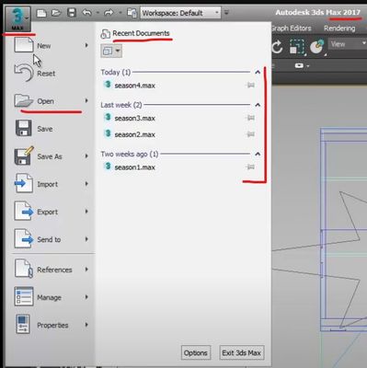The image size is (367, 368).
Task: Open recent file season2.max
Action: click(x=135, y=134)
